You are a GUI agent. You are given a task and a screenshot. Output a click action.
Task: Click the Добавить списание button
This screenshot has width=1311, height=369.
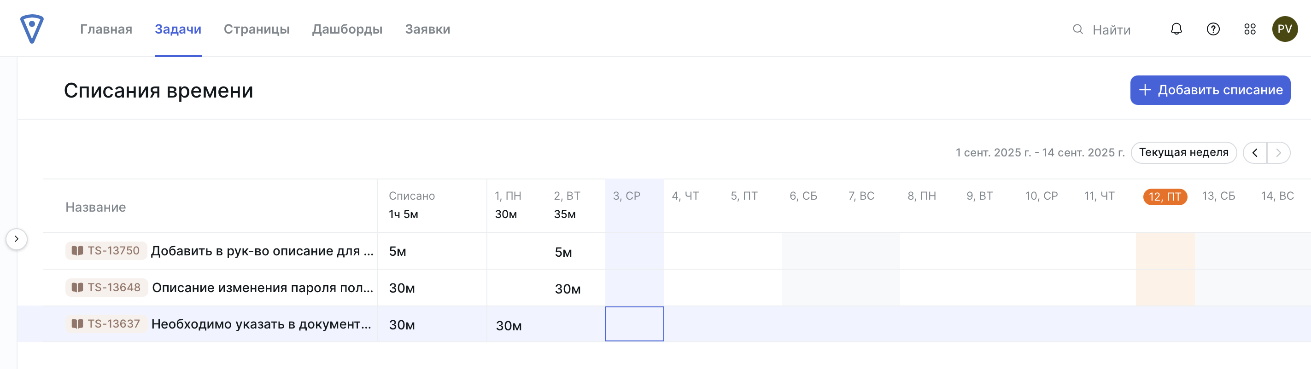(1210, 90)
